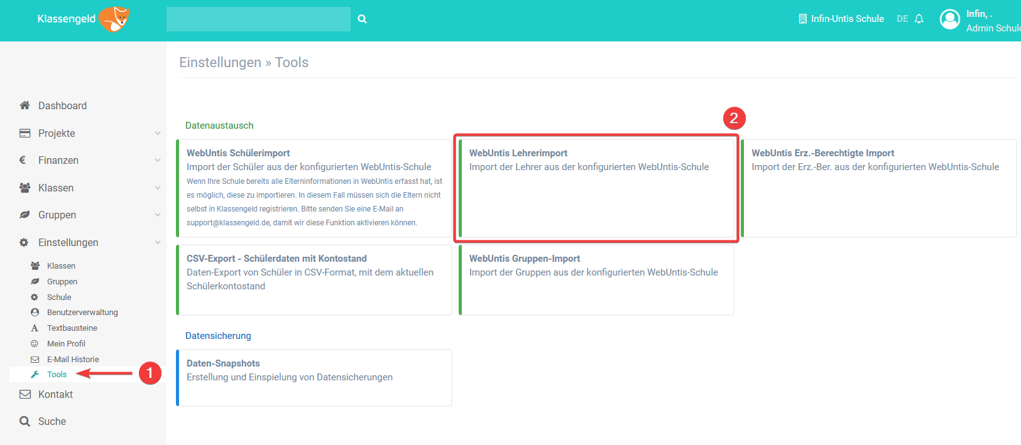Open the Projekte menu item
This screenshot has height=445, width=1021.
coord(57,133)
